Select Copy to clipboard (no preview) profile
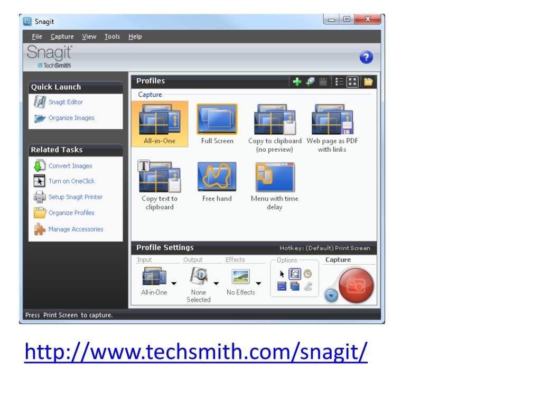541x406 pixels. (x=275, y=128)
